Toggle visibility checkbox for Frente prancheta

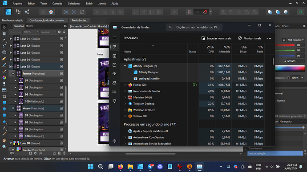(x=61, y=74)
